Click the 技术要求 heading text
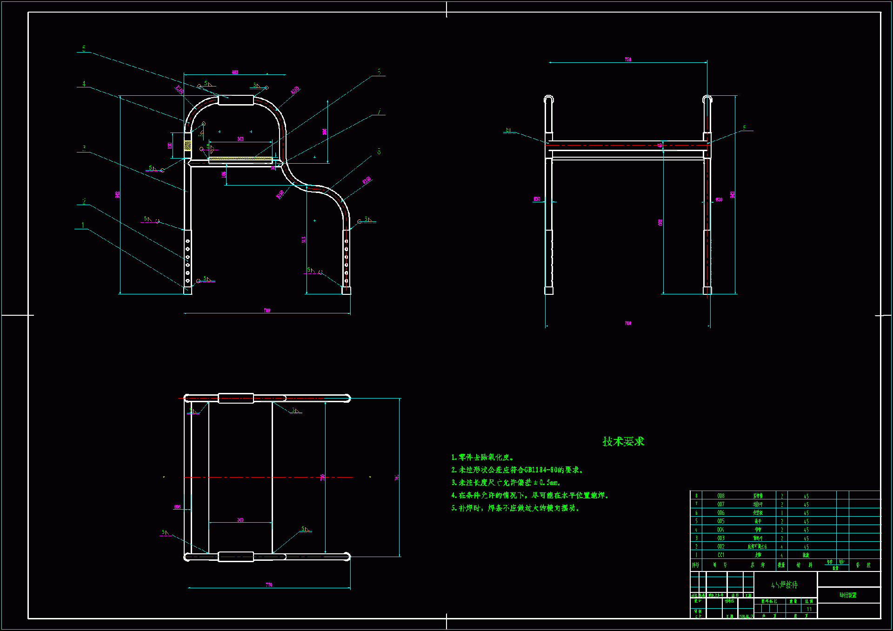 coord(623,441)
